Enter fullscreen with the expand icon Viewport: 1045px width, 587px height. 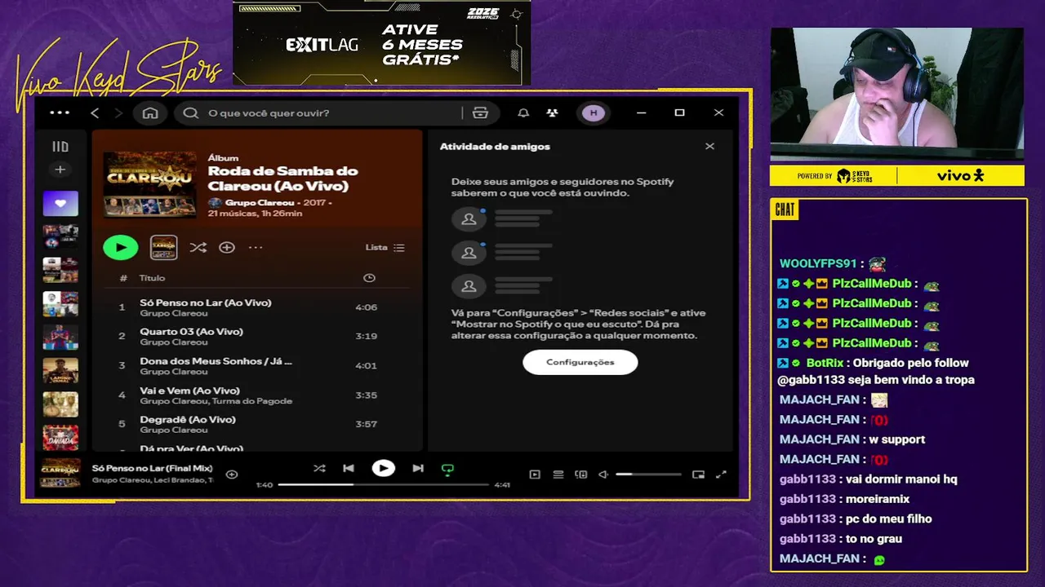click(721, 474)
